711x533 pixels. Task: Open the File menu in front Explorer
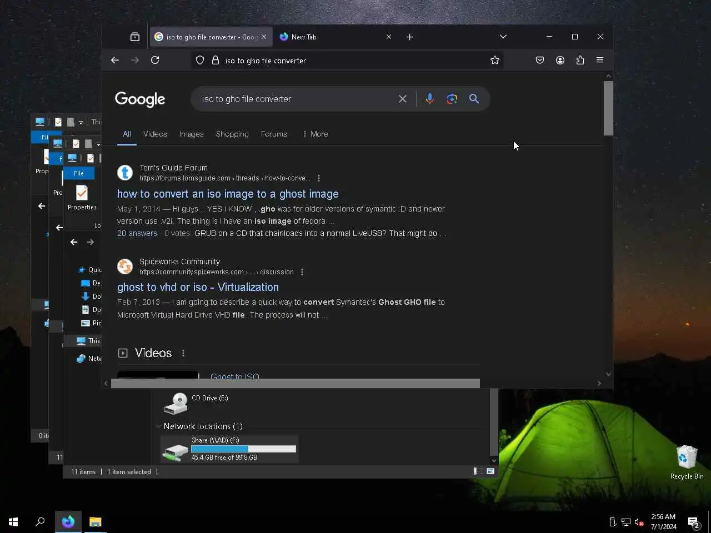(79, 173)
